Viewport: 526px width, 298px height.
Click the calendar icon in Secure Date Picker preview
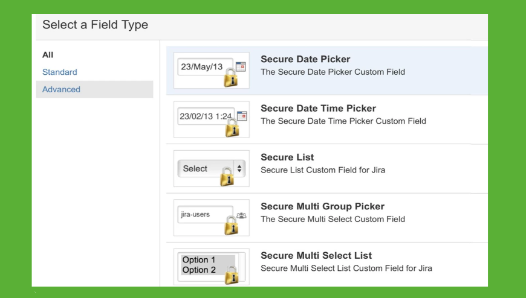click(241, 67)
